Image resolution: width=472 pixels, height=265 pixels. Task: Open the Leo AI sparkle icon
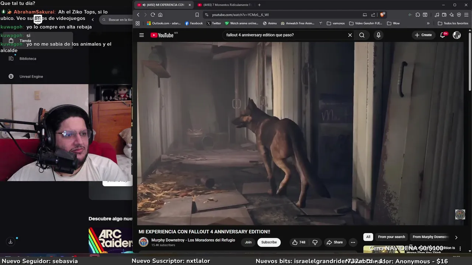[451, 15]
